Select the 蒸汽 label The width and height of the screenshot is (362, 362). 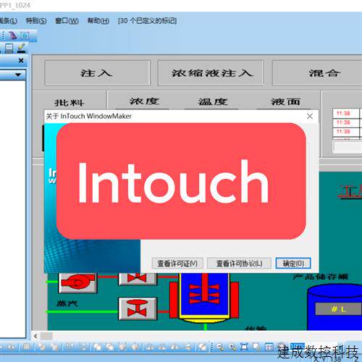tap(67, 303)
